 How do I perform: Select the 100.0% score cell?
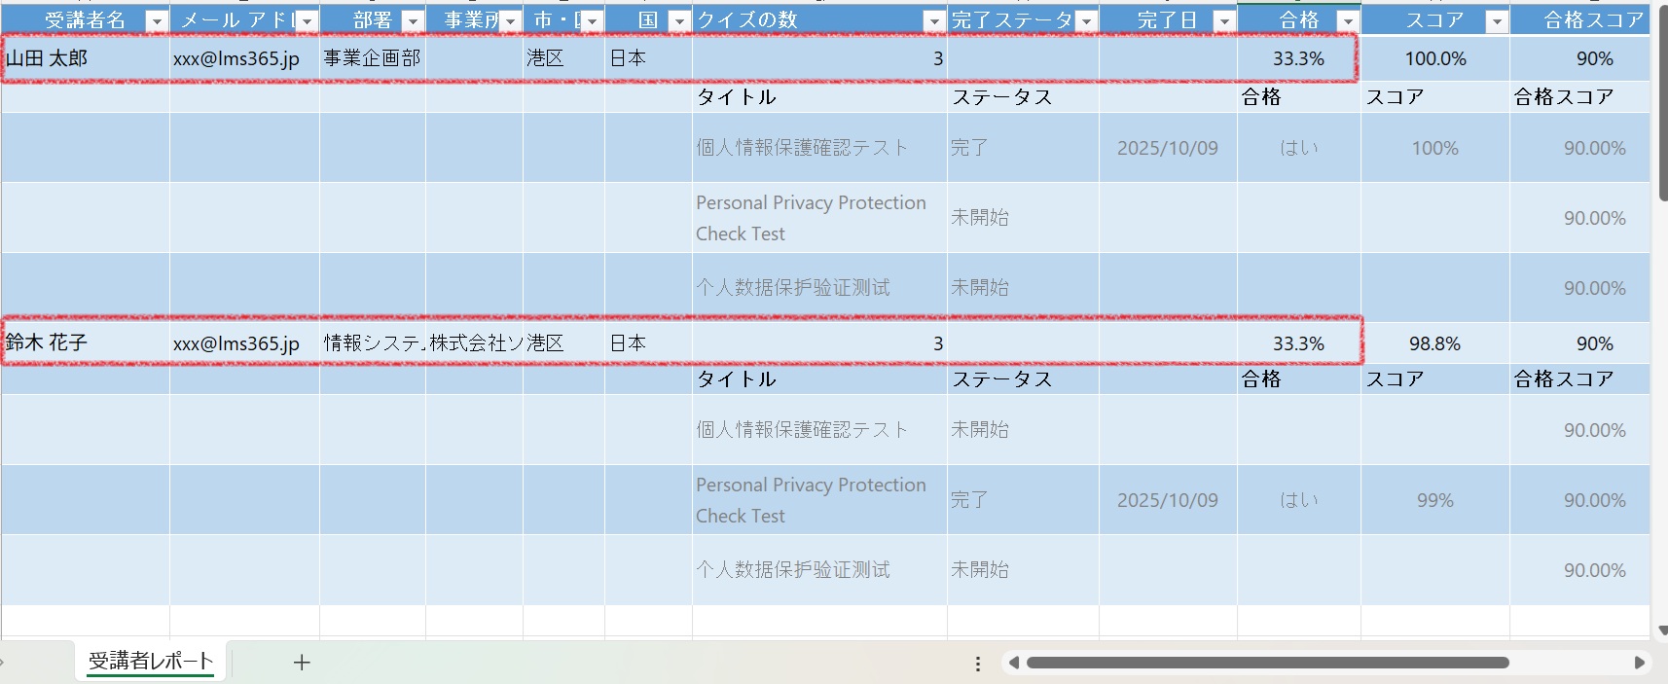pyautogui.click(x=1435, y=58)
